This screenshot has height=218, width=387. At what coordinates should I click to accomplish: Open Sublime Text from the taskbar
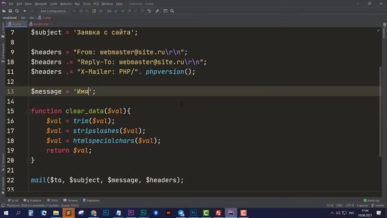pos(68,213)
